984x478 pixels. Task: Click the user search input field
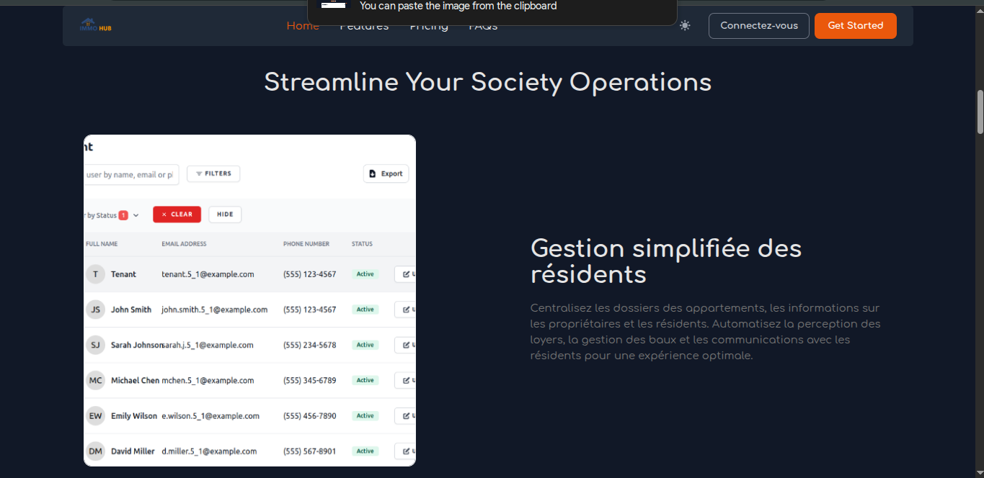pos(130,174)
